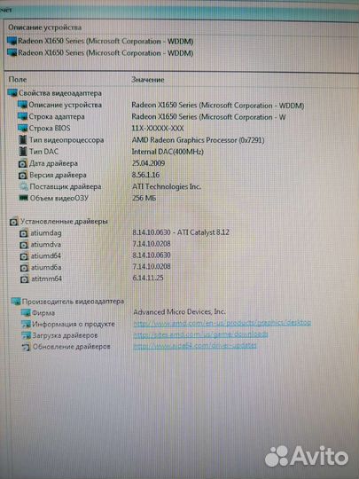
Task: Click the atiumdag driver name
Action: coord(46,233)
